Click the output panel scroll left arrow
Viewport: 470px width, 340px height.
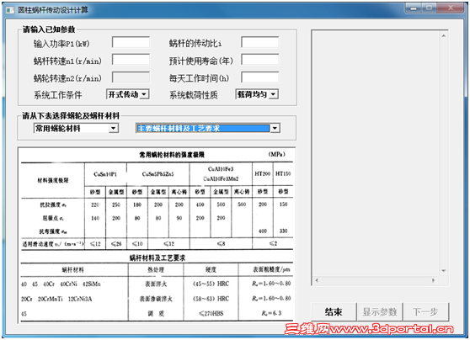(x=317, y=280)
